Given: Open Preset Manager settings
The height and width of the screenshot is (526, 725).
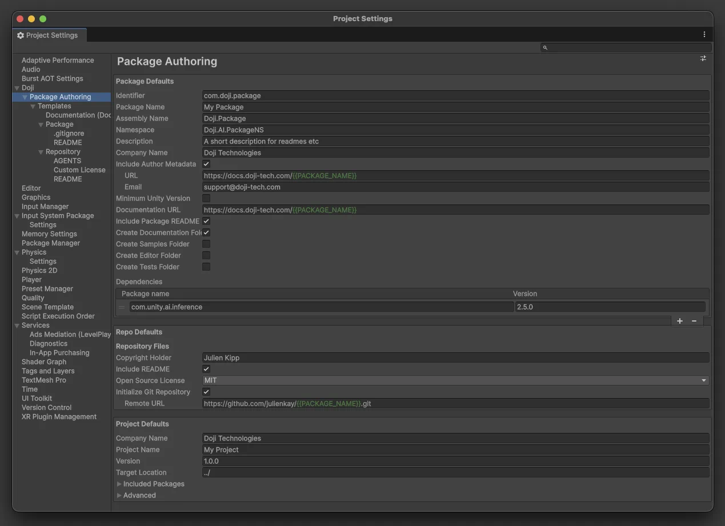Looking at the screenshot, I should [x=47, y=288].
